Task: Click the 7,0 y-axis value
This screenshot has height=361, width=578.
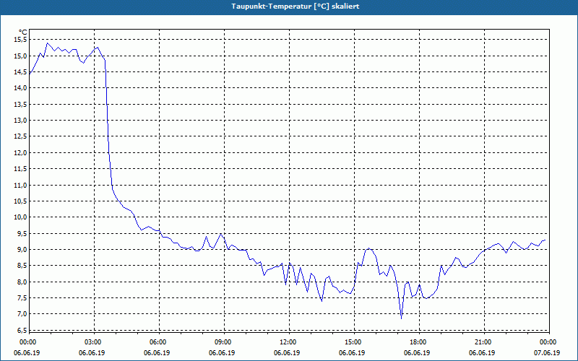Action: point(21,314)
